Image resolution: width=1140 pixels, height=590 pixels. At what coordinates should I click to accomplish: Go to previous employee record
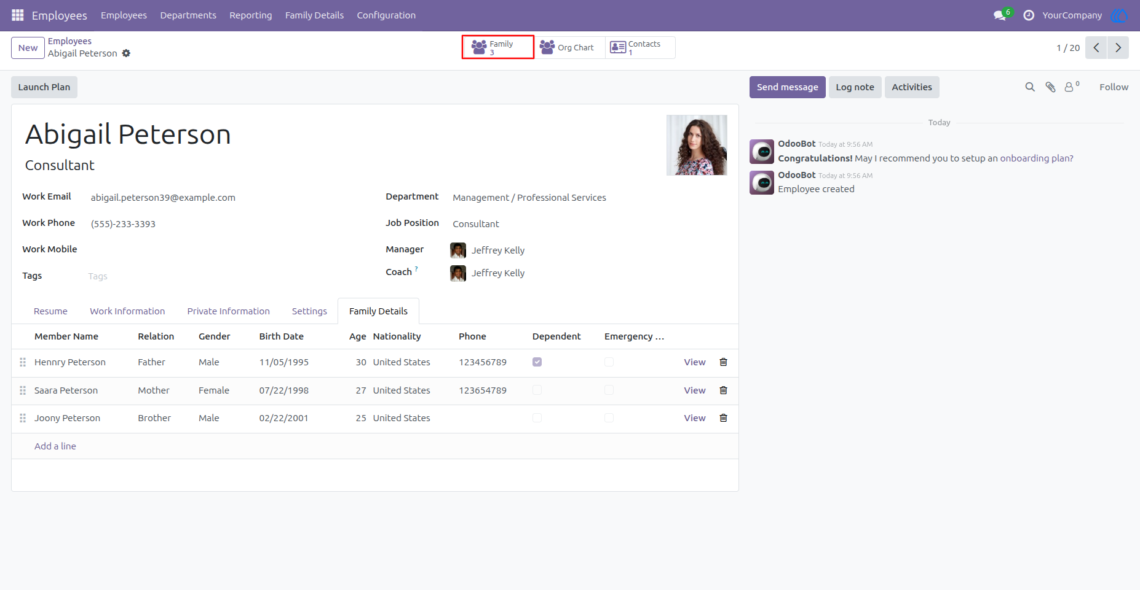pyautogui.click(x=1096, y=48)
